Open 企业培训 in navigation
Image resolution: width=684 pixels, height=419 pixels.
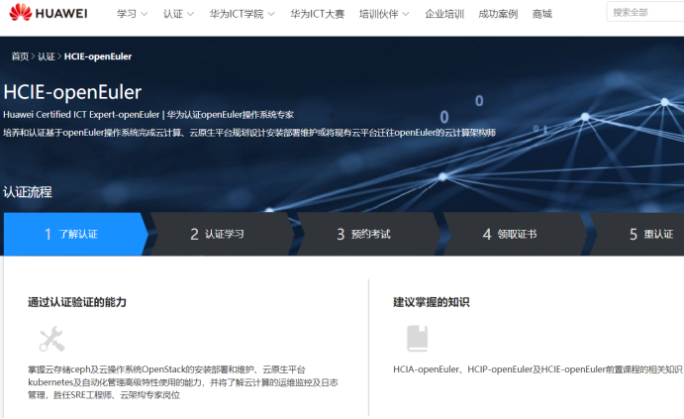(444, 14)
